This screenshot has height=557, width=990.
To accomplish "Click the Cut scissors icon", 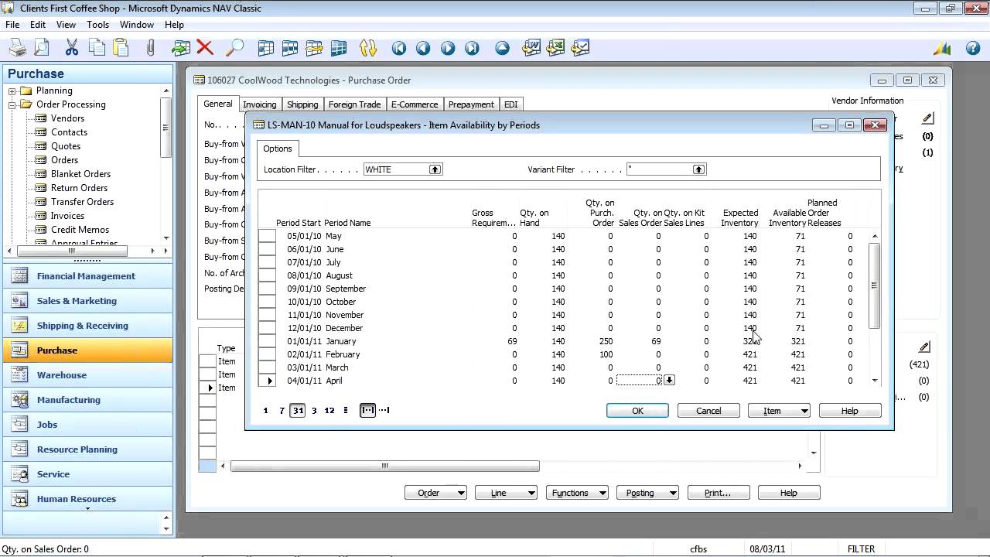I will click(x=72, y=48).
